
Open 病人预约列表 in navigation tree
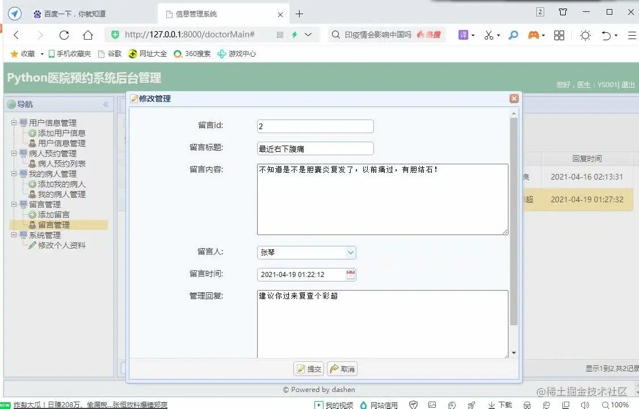coord(61,164)
